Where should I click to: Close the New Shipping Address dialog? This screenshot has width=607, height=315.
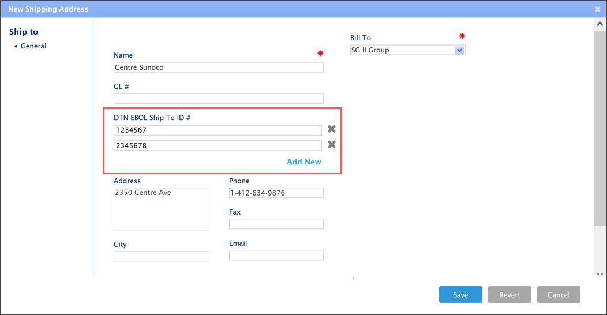[x=598, y=9]
